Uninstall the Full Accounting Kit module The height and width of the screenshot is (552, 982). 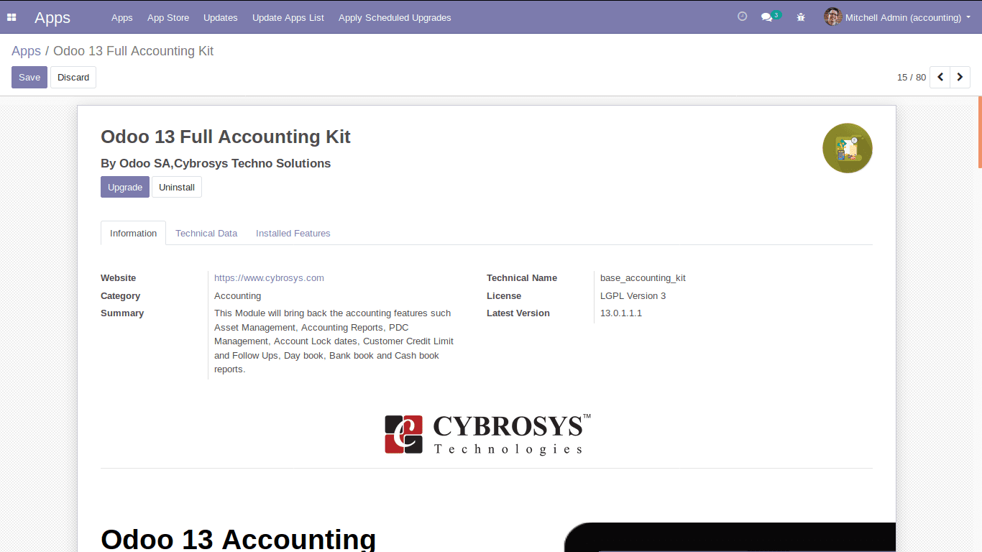click(x=177, y=187)
